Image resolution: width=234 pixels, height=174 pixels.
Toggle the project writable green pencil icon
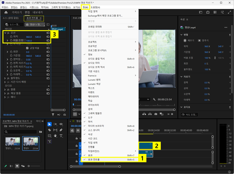6,166
